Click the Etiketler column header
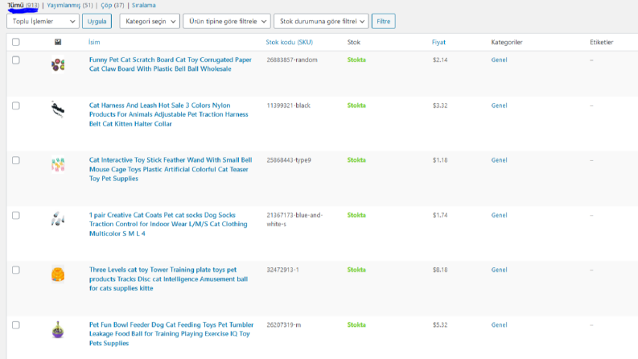Image resolution: width=638 pixels, height=359 pixels. pos(601,42)
